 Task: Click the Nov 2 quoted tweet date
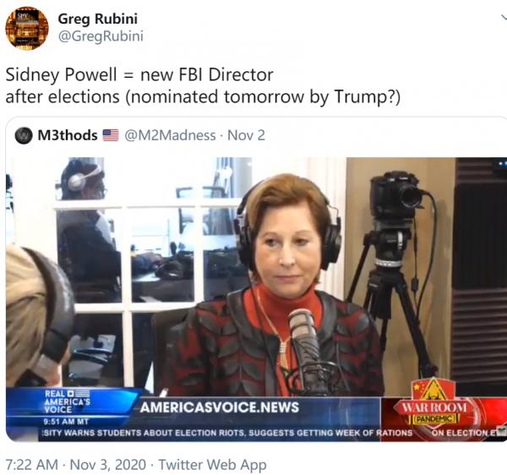(x=246, y=135)
